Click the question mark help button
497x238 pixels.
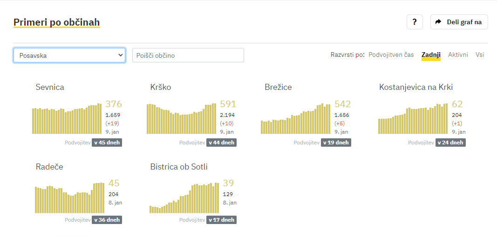click(x=415, y=22)
